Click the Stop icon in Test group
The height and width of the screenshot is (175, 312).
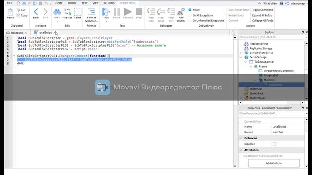[139, 12]
